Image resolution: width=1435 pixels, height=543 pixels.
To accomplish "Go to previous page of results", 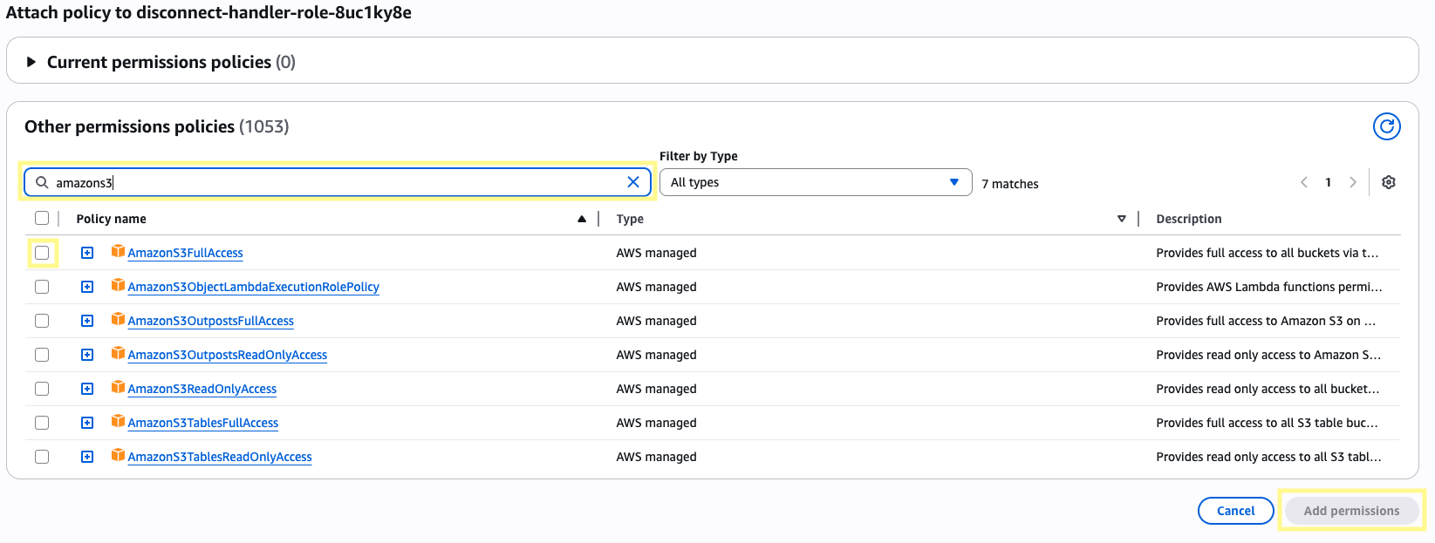I will (1304, 182).
